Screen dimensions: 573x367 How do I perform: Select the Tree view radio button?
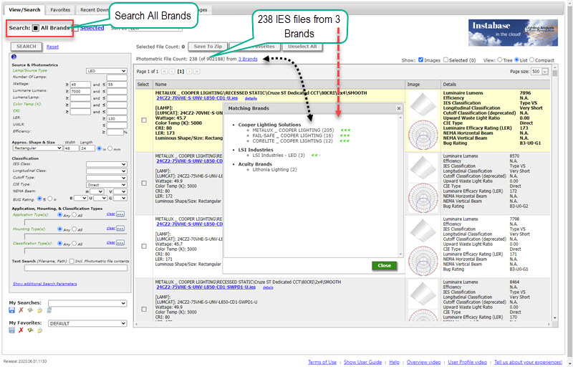[499, 59]
